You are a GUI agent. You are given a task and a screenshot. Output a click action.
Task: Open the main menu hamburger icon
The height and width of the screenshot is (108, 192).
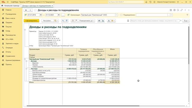coord(7,2)
